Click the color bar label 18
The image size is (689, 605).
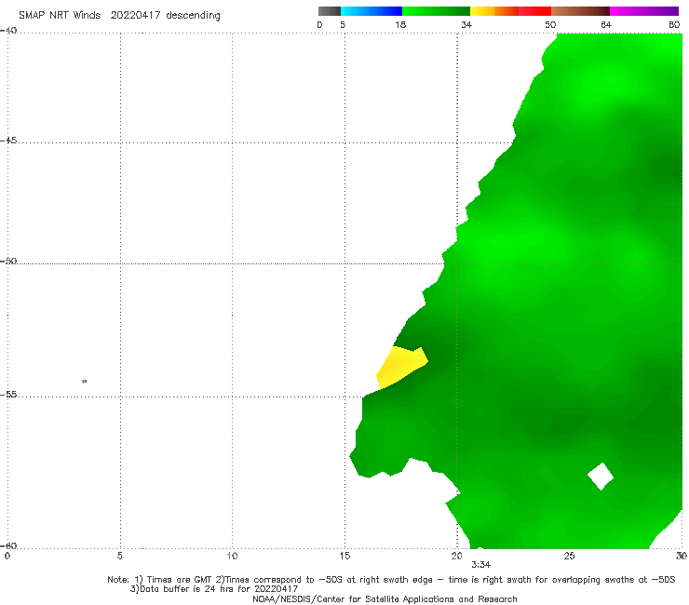[400, 24]
